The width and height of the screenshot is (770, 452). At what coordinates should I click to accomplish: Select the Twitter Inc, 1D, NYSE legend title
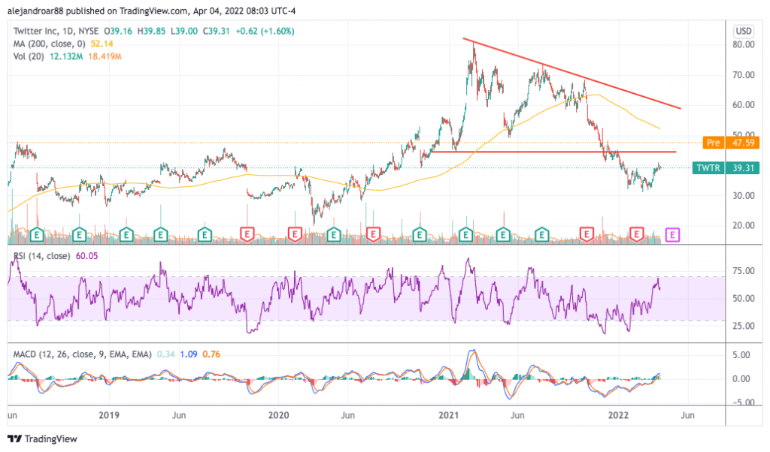pyautogui.click(x=56, y=31)
